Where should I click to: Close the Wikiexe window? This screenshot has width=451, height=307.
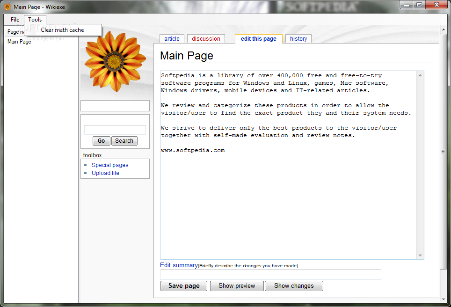coord(436,5)
